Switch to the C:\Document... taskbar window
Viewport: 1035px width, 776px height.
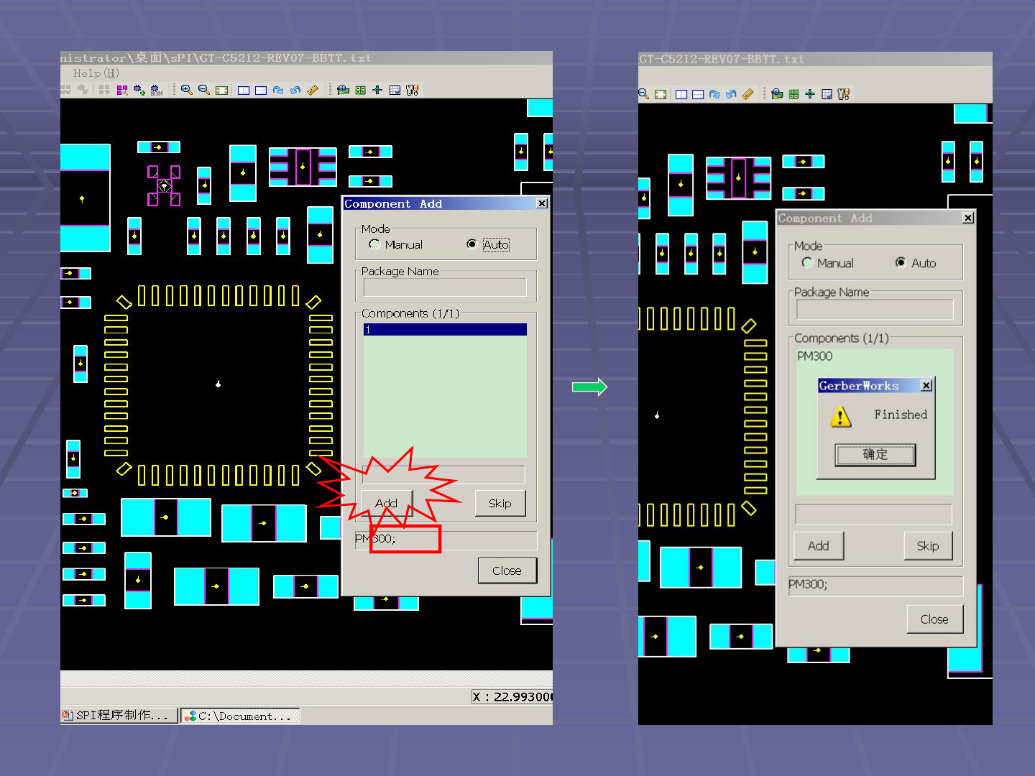tap(240, 716)
